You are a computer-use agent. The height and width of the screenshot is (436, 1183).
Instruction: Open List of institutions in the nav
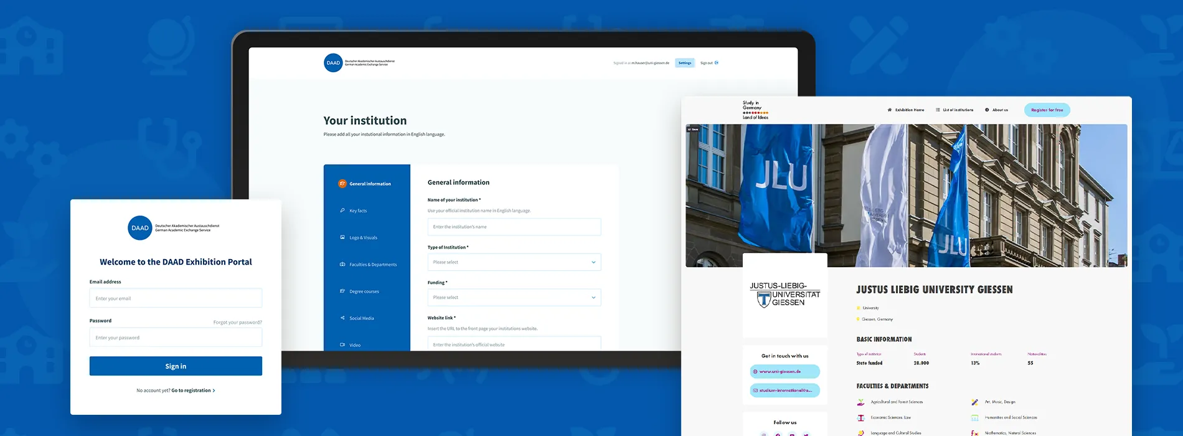pos(954,110)
